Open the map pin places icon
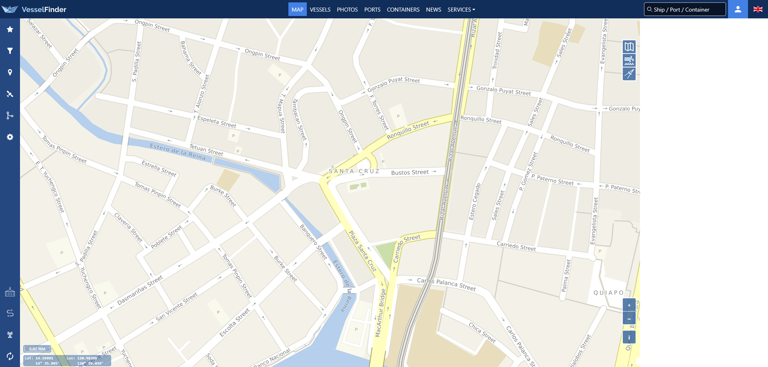 (10, 72)
